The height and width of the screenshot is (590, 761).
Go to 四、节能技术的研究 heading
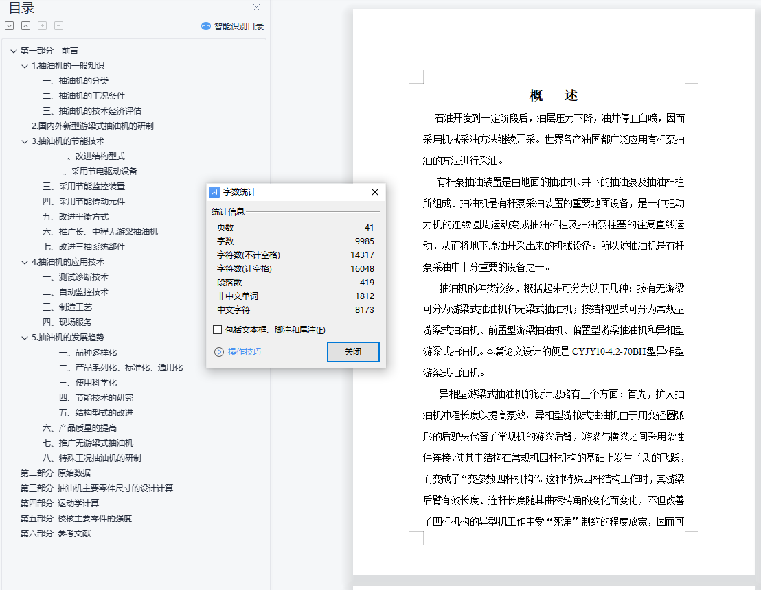[96, 397]
